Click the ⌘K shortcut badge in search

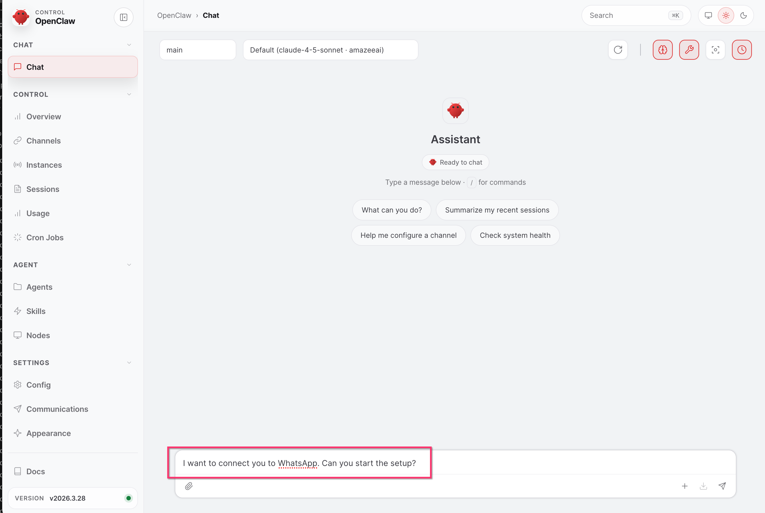click(x=675, y=15)
